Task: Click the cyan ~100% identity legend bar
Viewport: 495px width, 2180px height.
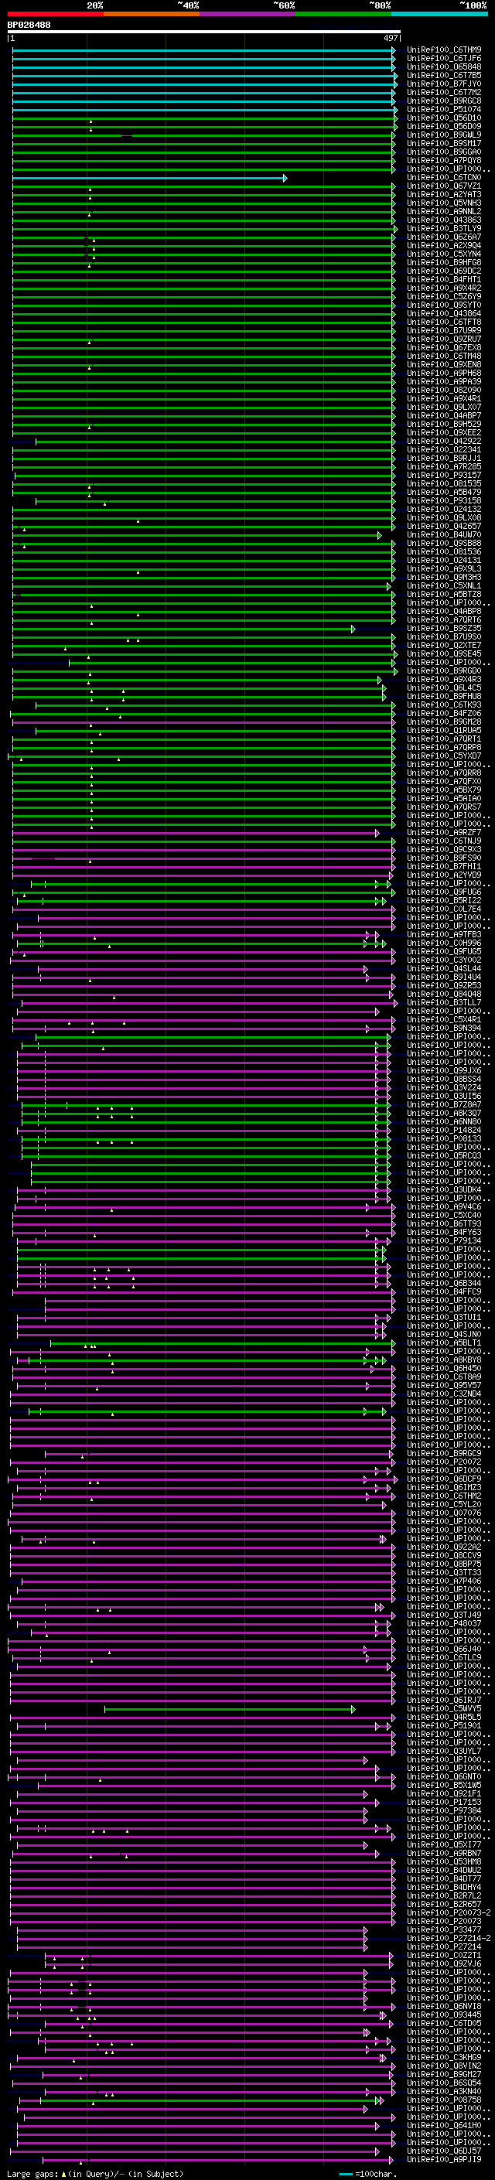Action: (x=440, y=14)
